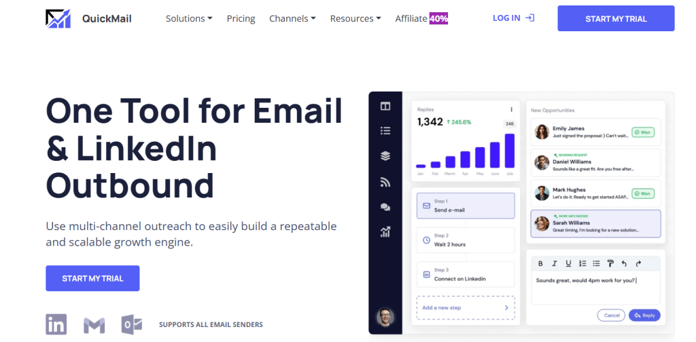This screenshot has width=696, height=342.
Task: Click the Won badge for Mark Hughes
Action: pos(643,193)
